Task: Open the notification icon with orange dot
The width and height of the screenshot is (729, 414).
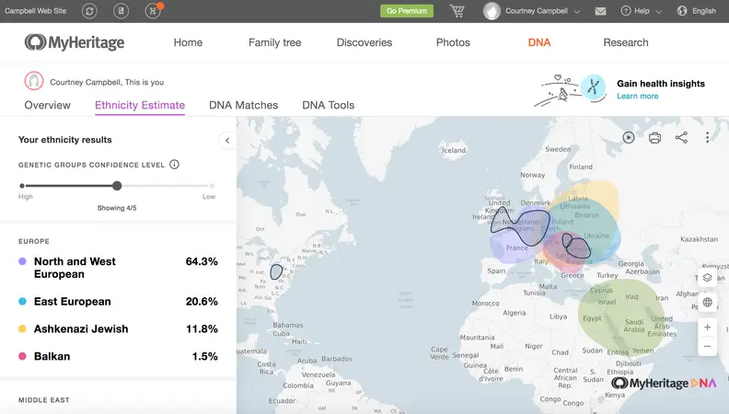Action: pyautogui.click(x=153, y=11)
